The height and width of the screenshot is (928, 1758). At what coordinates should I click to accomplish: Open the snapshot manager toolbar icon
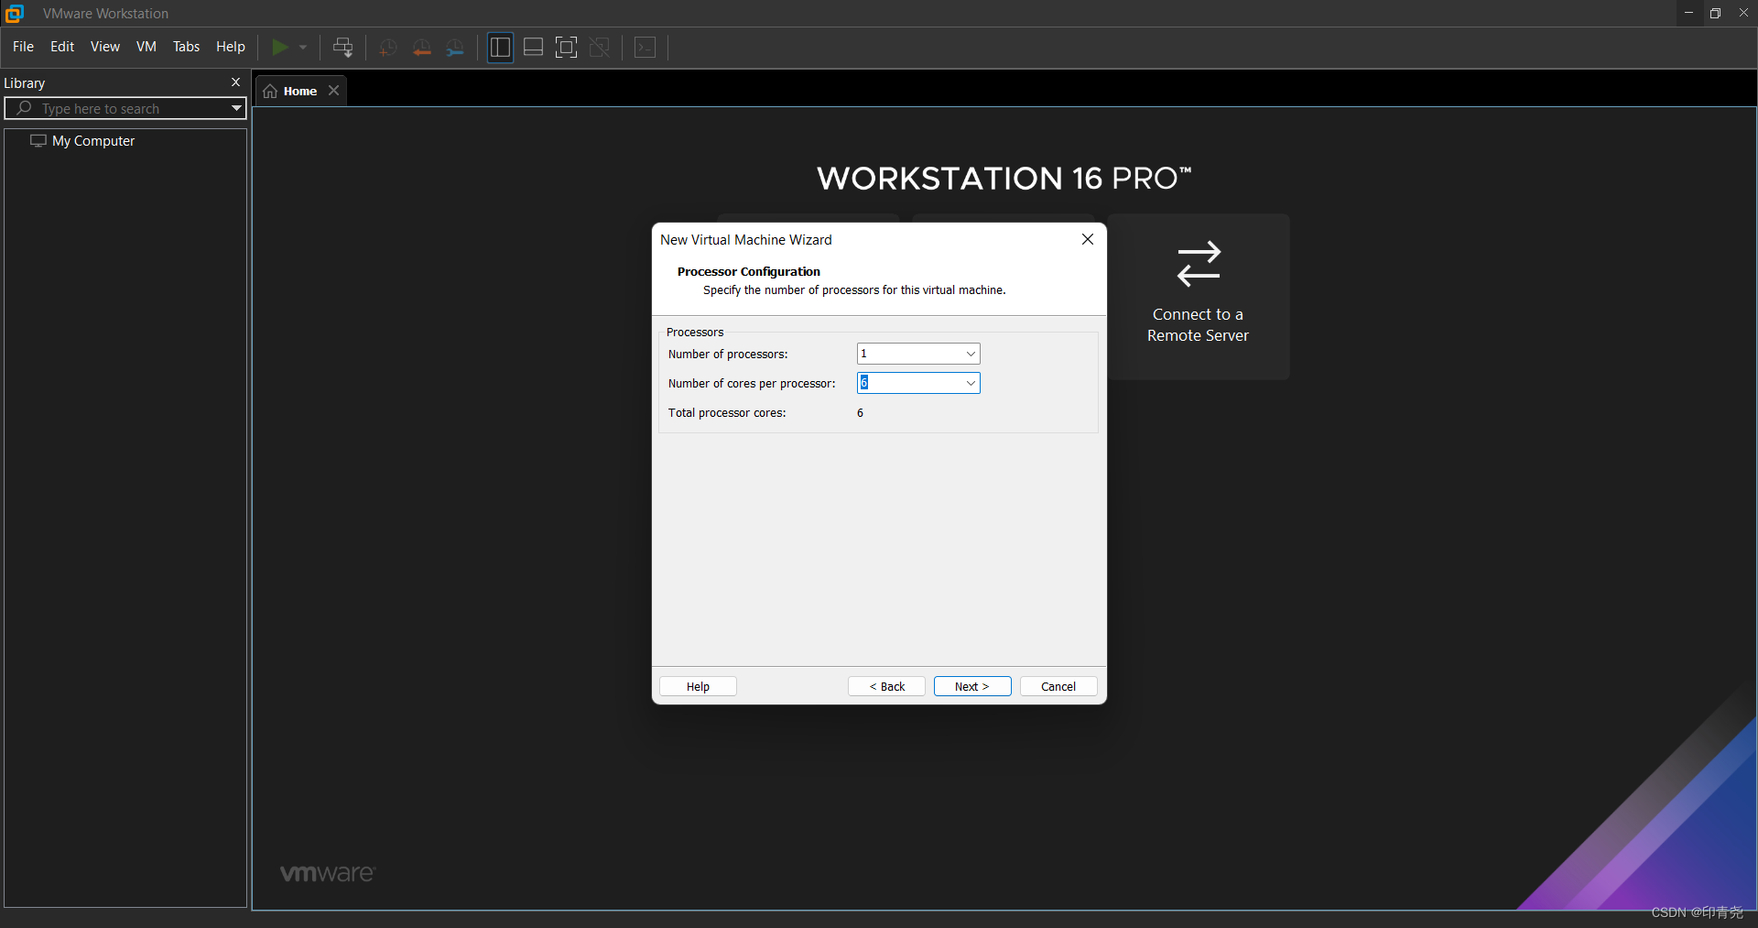tap(455, 48)
